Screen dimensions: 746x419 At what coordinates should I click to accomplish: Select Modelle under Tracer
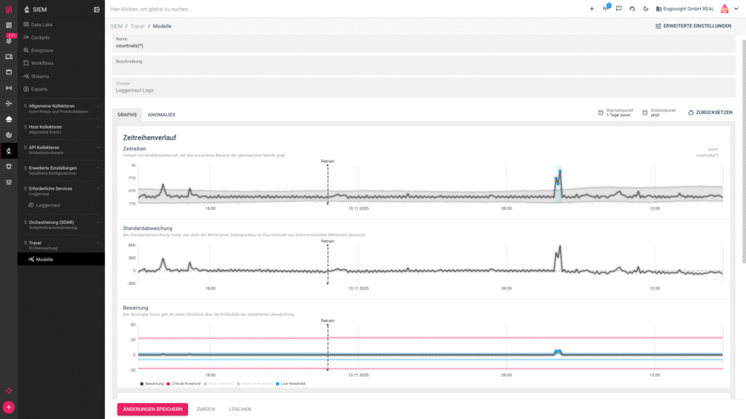pyautogui.click(x=44, y=259)
